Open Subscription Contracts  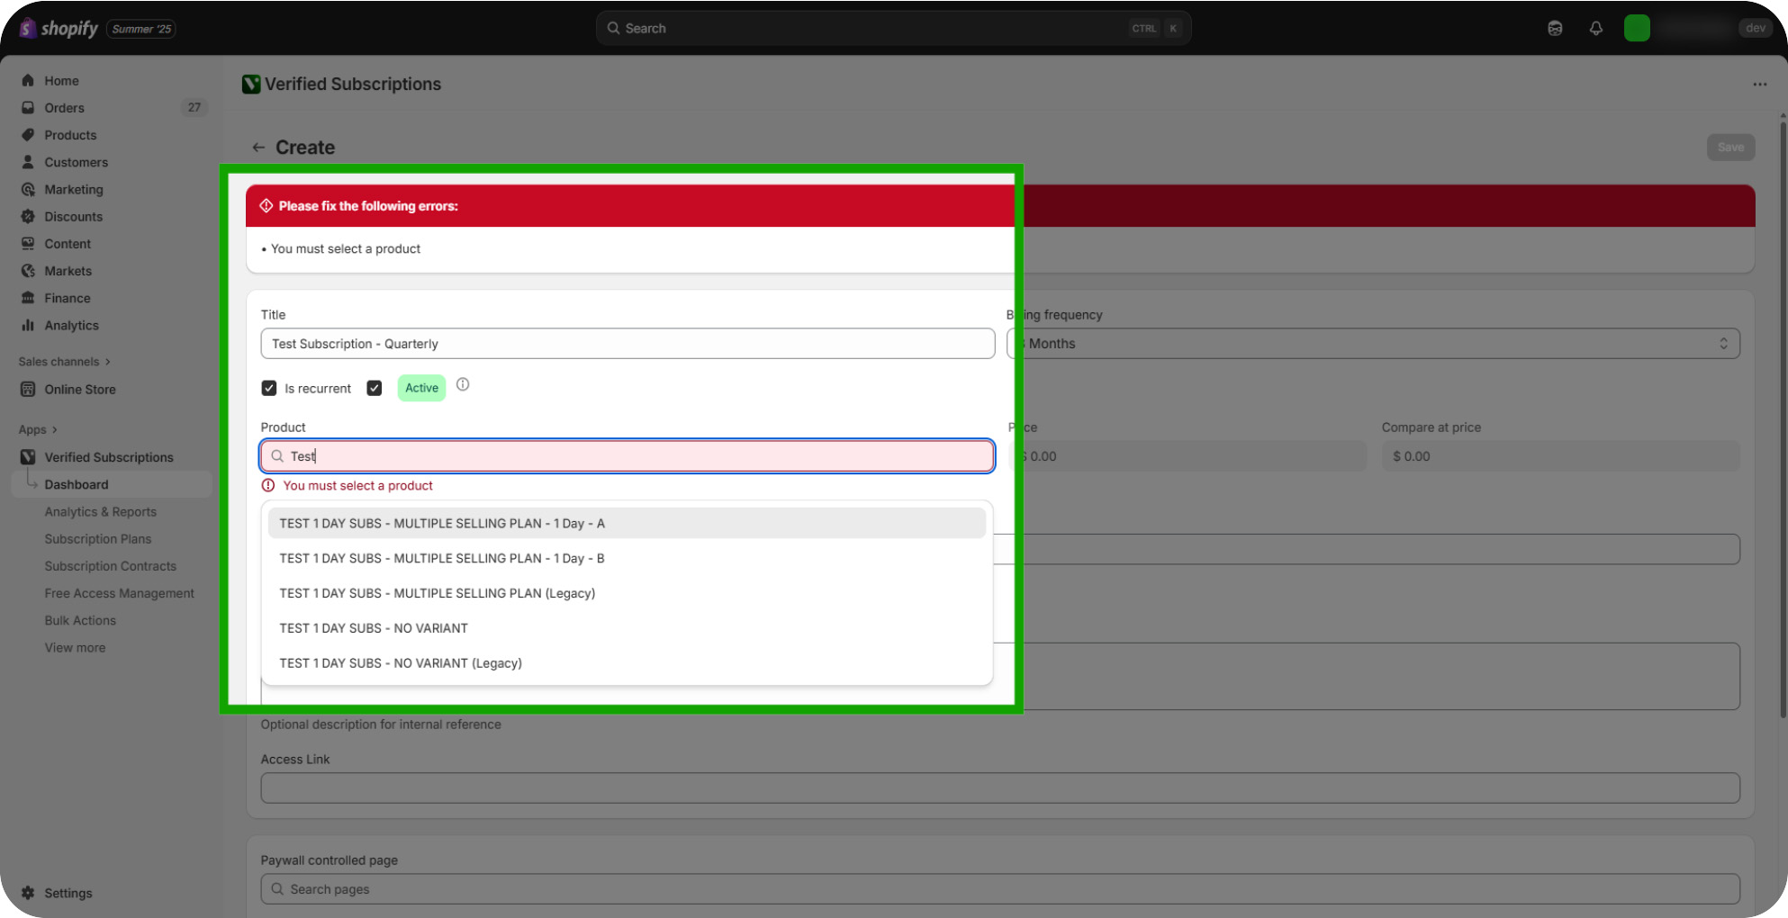coord(111,566)
